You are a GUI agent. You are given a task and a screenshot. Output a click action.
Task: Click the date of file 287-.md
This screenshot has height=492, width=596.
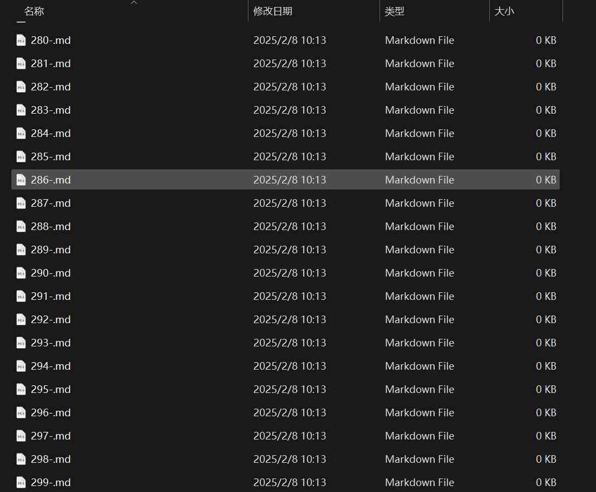[x=290, y=204]
